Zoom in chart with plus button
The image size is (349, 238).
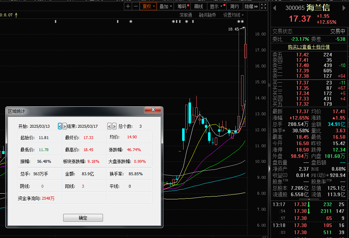click(x=128, y=6)
